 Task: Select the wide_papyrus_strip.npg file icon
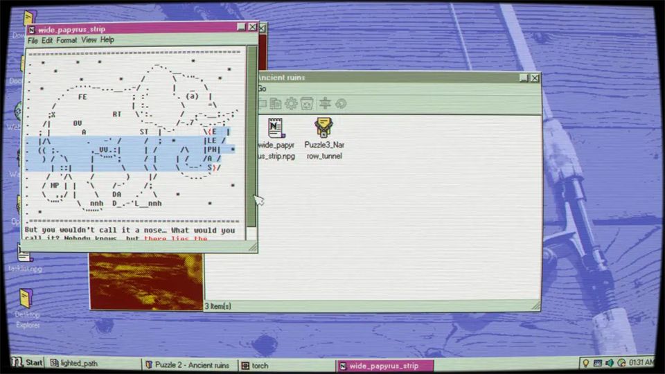point(276,139)
